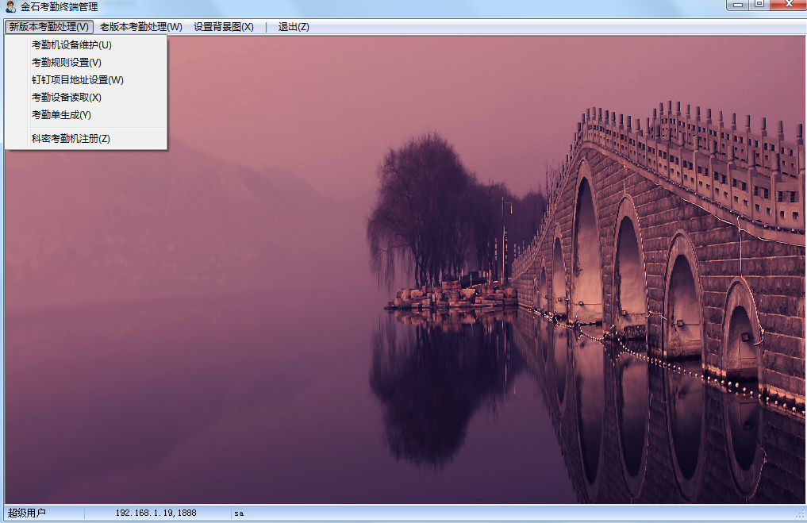Choose 钉钉项目地址设置(W) in the dropdown
Screen dimensions: 807x523
[x=77, y=80]
